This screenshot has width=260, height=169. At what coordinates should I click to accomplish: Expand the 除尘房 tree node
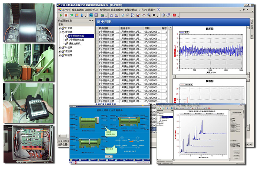click(59, 55)
